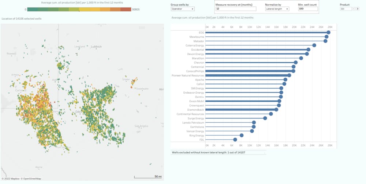This screenshot has height=184, width=366.
Task: Click the Callon operator label
Action: pyautogui.click(x=200, y=84)
